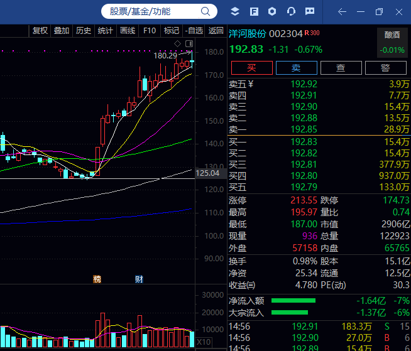
Task: Open the F panel icon
Action: pyautogui.click(x=254, y=11)
